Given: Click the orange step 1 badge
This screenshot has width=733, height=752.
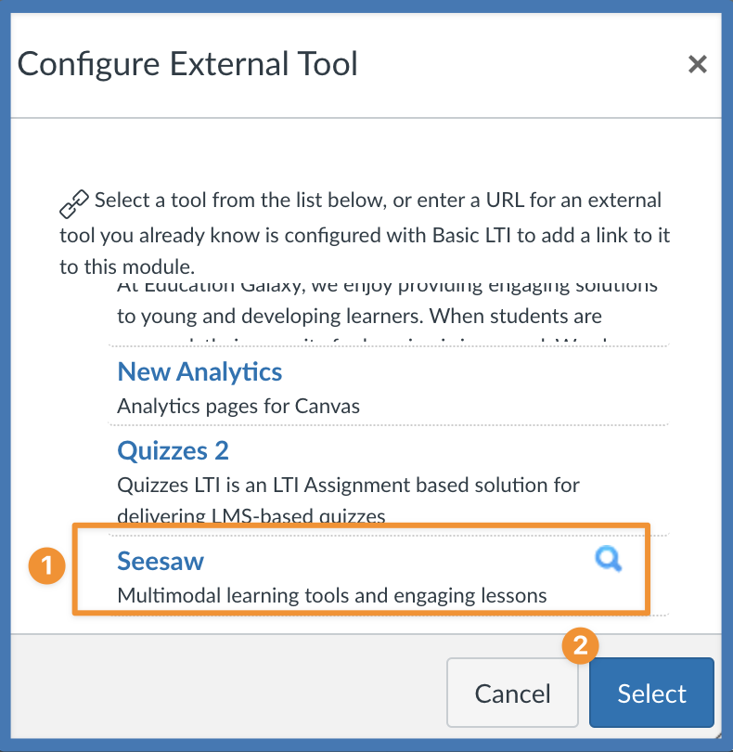Looking at the screenshot, I should point(46,566).
